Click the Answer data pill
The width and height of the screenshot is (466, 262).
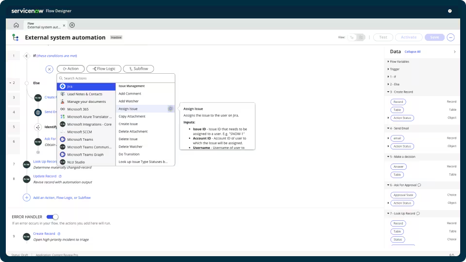[399, 166]
